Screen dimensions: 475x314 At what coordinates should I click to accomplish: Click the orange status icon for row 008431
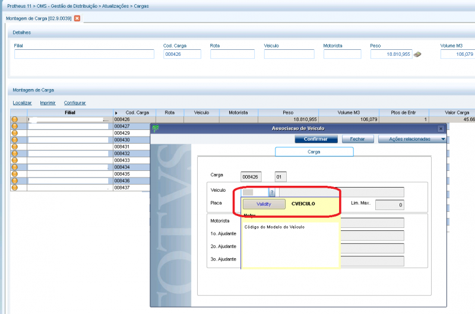(14, 147)
